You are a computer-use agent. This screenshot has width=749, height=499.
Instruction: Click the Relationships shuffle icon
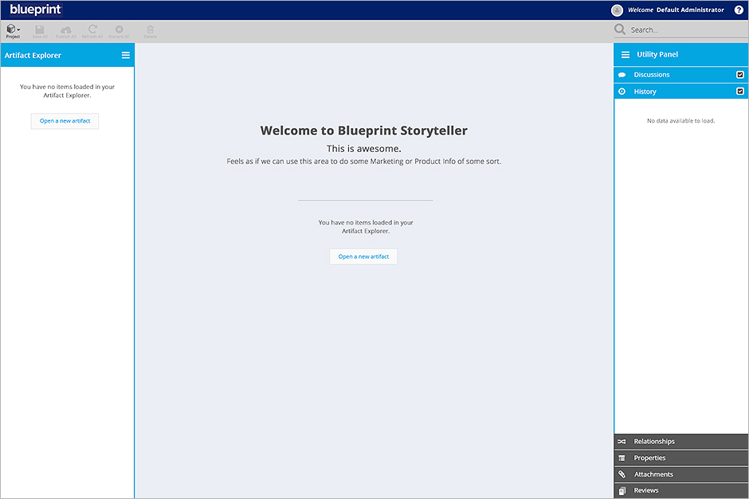[622, 442]
